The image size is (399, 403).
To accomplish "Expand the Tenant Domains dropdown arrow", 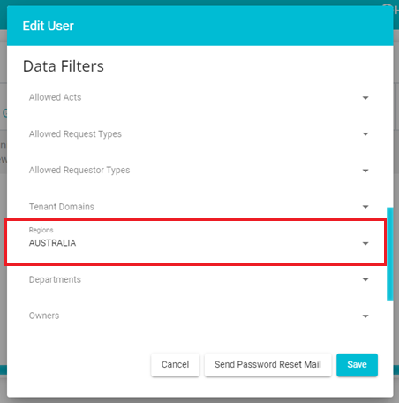I will tap(365, 207).
